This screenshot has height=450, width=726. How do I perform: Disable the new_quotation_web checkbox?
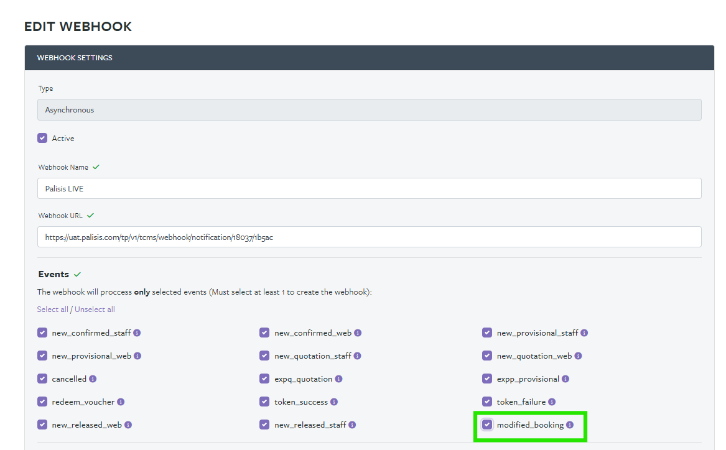point(487,356)
